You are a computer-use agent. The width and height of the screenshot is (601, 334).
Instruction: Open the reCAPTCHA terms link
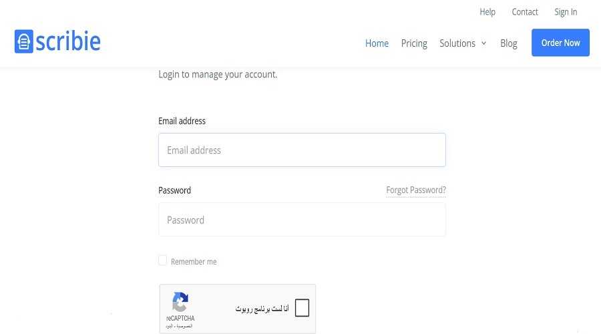click(170, 326)
